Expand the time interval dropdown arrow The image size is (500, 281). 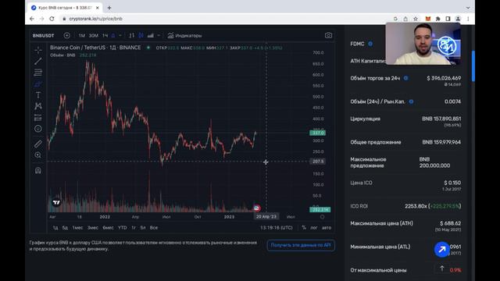pos(120,35)
